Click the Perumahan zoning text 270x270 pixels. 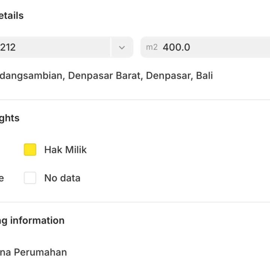click(40, 252)
